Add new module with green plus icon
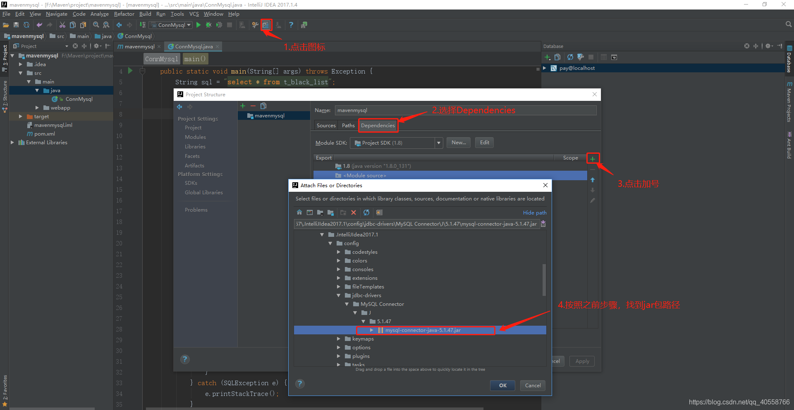 [x=243, y=106]
